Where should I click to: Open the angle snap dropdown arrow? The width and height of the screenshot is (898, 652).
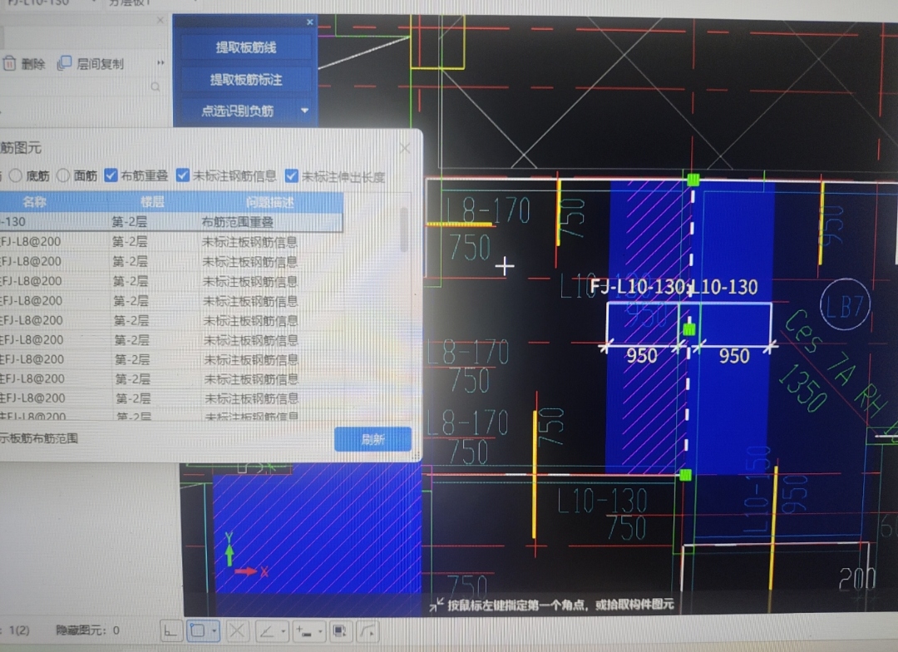coord(284,631)
